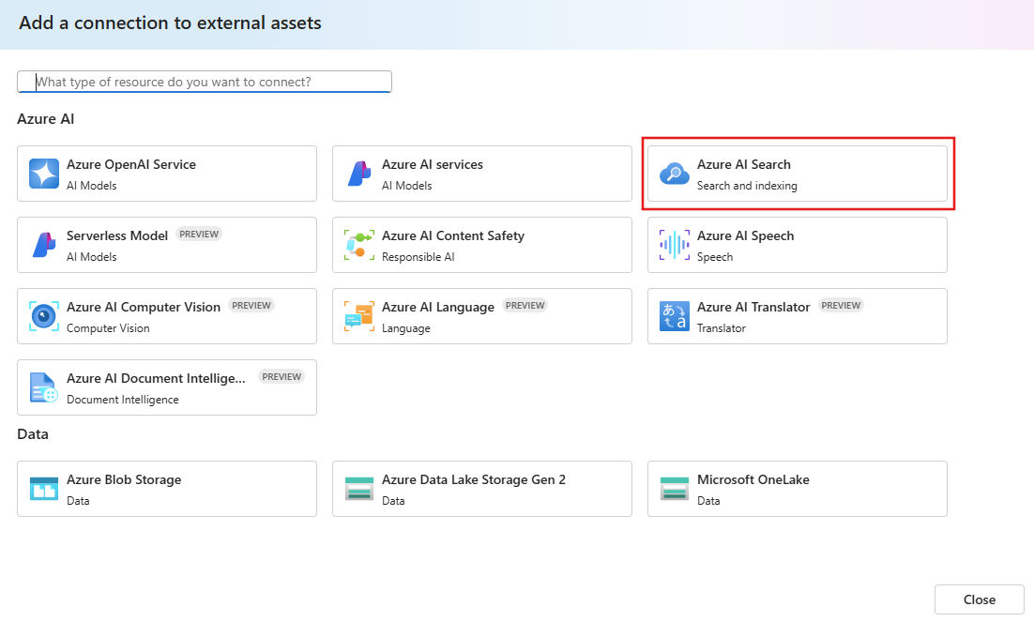The image size is (1034, 622).
Task: Focus the resource type search box
Action: (x=205, y=82)
